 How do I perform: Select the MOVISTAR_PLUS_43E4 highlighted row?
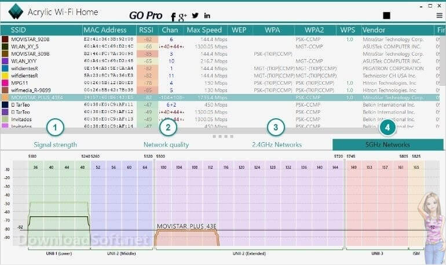coord(221,97)
